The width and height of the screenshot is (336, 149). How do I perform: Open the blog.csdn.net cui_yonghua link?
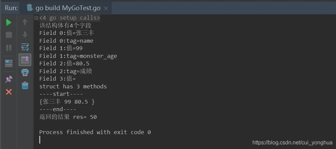point(292,143)
